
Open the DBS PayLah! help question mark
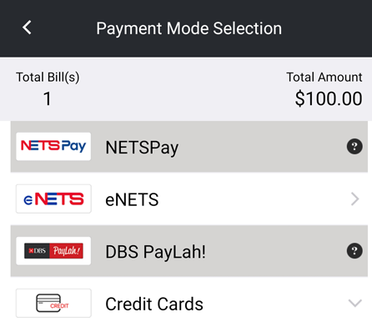[x=354, y=251]
